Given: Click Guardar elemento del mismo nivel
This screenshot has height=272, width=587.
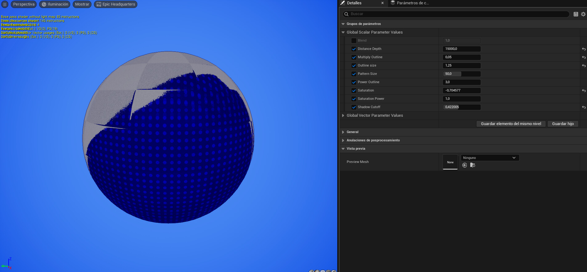Looking at the screenshot, I should tap(511, 124).
